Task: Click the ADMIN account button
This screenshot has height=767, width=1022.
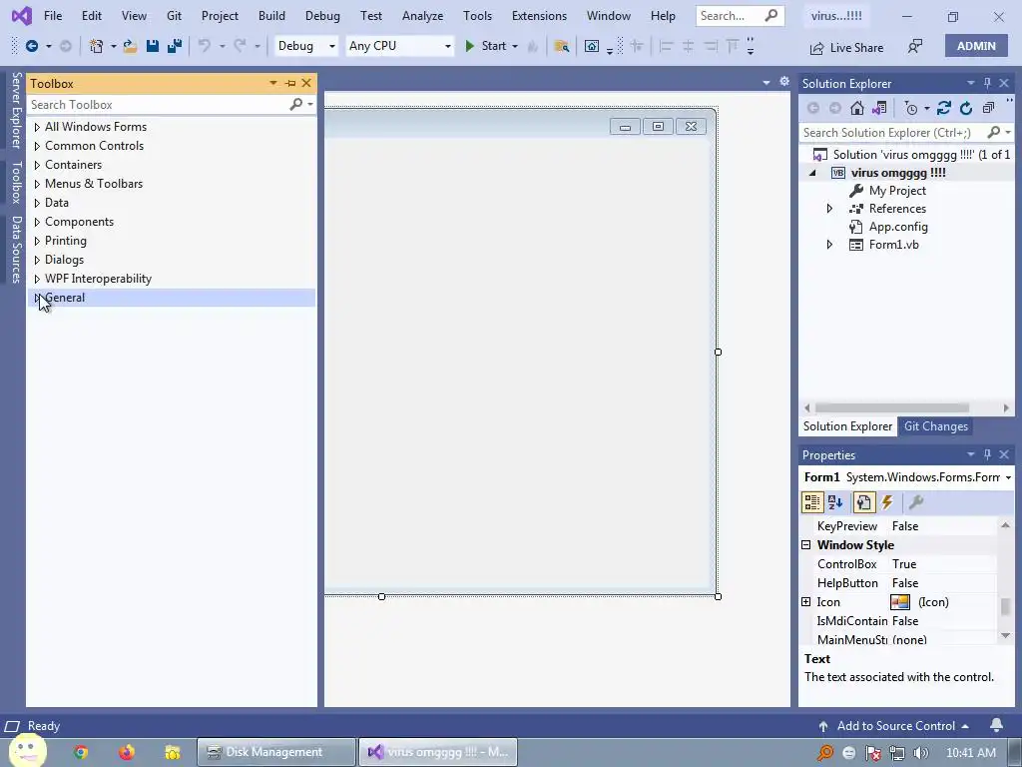Action: [976, 46]
